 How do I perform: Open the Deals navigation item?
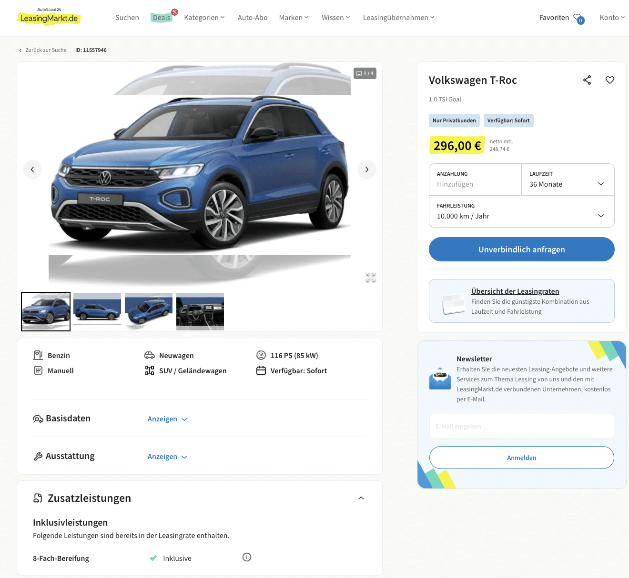(x=162, y=18)
